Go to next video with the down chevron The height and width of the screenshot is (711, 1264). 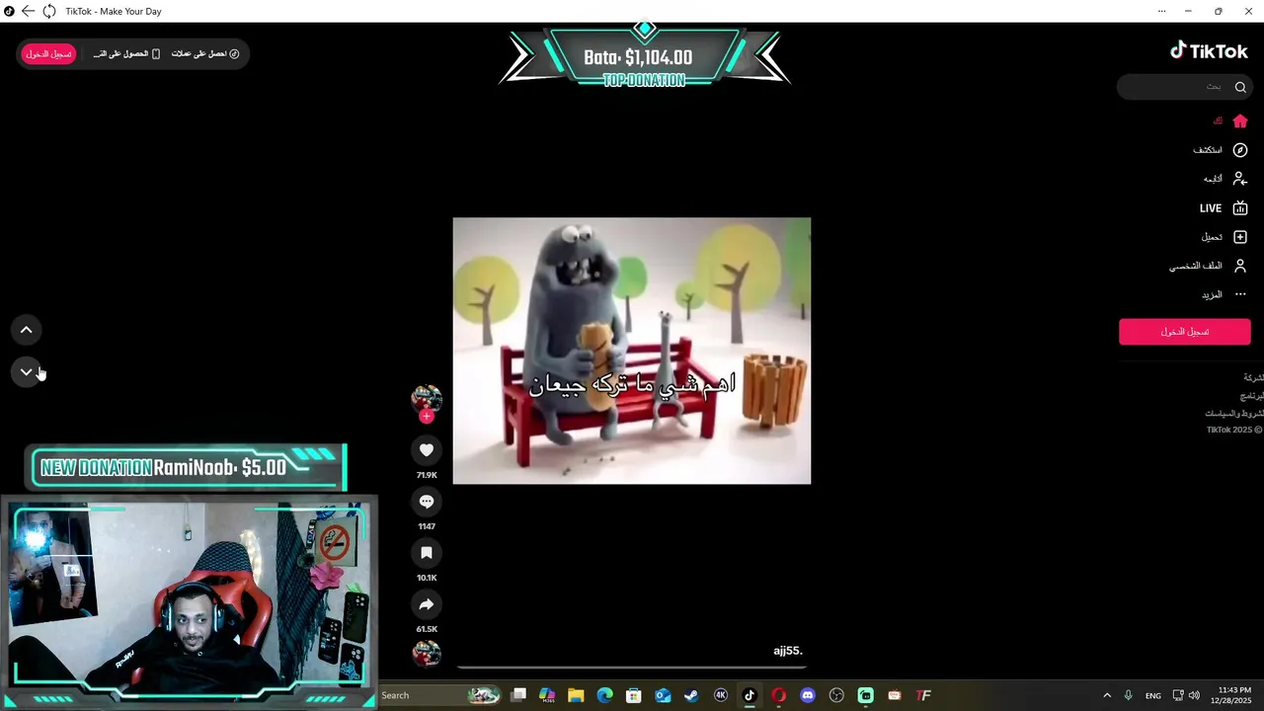pyautogui.click(x=27, y=372)
